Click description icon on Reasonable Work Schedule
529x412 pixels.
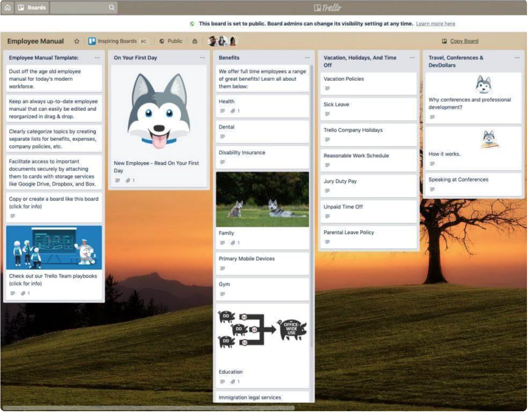click(x=328, y=165)
